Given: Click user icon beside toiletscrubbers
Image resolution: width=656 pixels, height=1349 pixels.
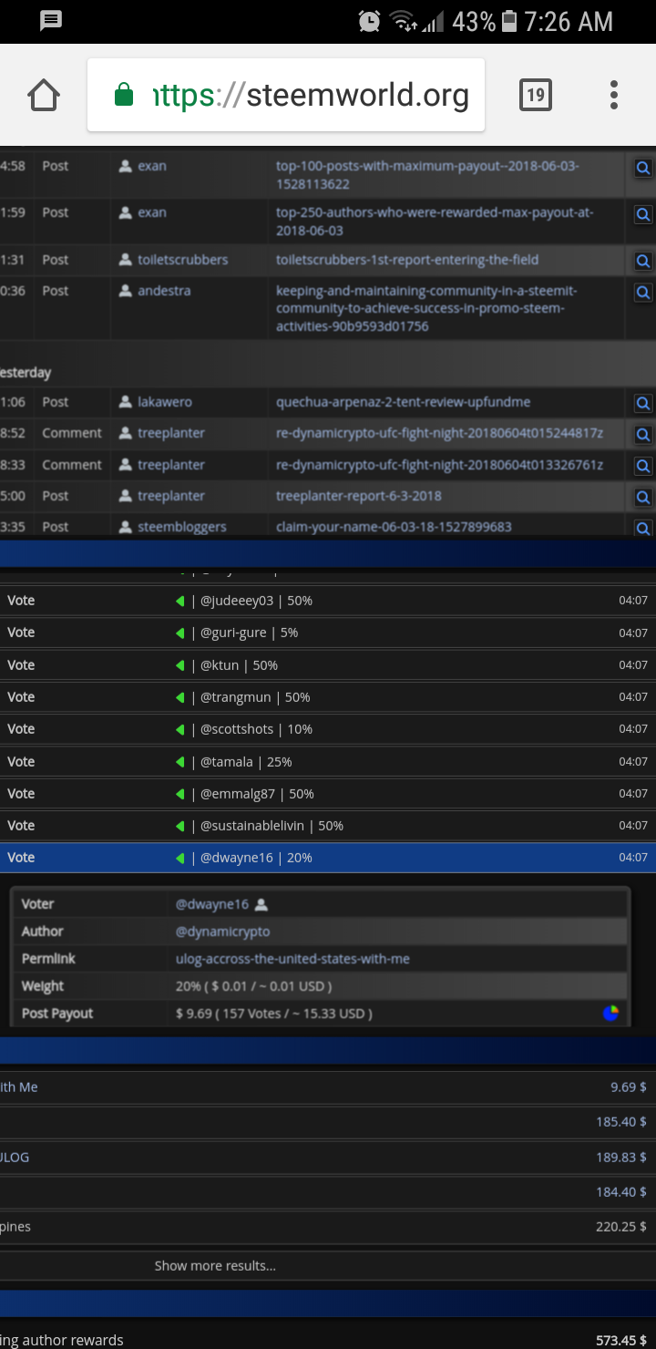Looking at the screenshot, I should pyautogui.click(x=126, y=260).
